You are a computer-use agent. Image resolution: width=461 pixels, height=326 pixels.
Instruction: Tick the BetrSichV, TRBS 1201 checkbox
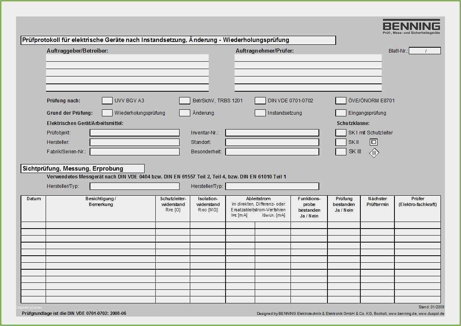[x=184, y=101]
